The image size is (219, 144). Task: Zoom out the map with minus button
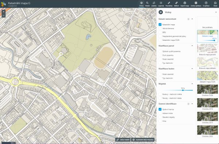pyautogui.click(x=4, y=16)
